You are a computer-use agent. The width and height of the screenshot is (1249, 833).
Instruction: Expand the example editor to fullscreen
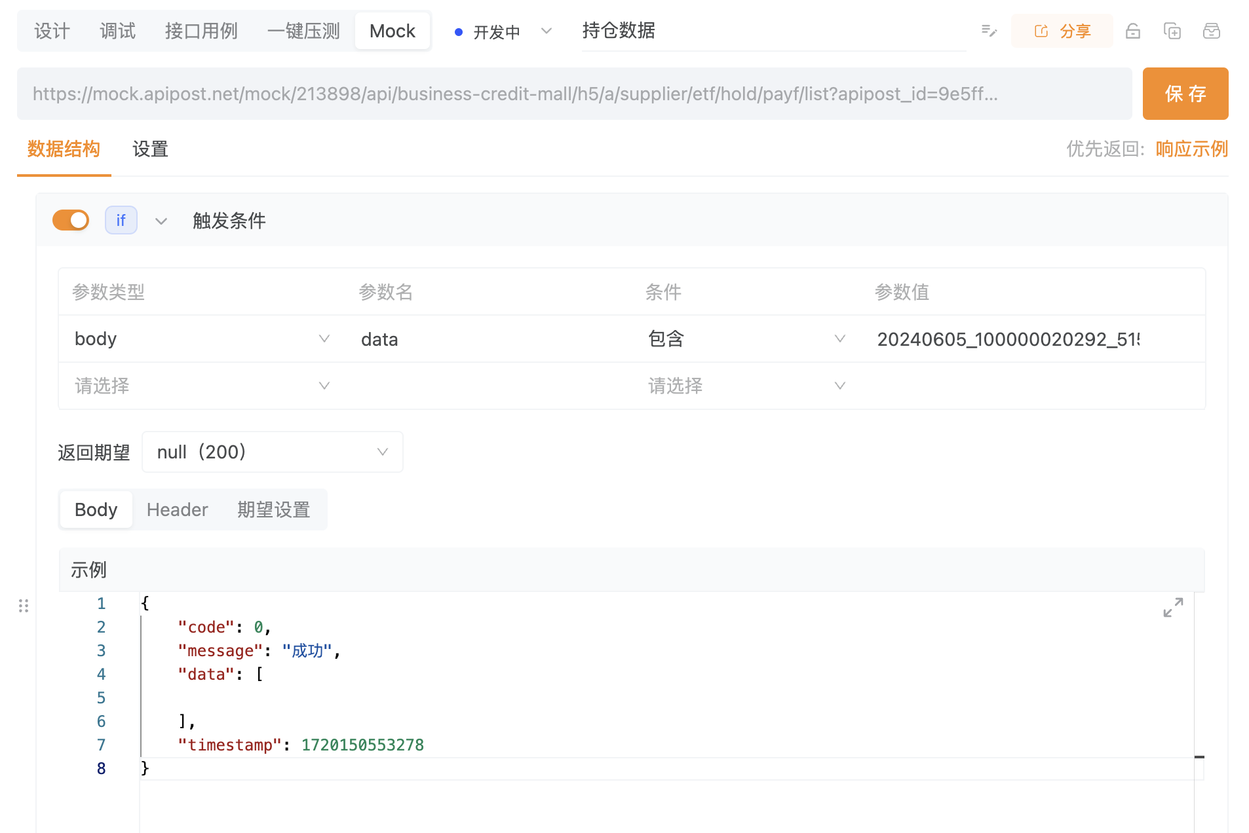pos(1173,607)
